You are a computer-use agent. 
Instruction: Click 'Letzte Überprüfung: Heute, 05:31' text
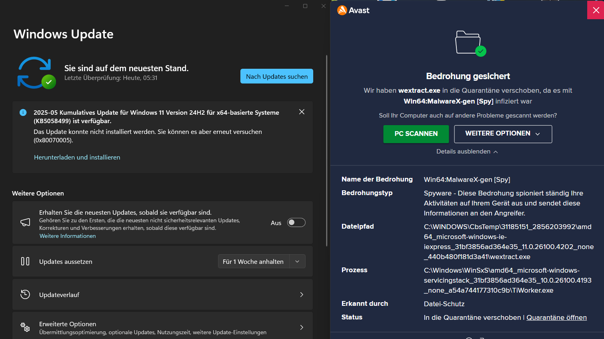(x=111, y=78)
